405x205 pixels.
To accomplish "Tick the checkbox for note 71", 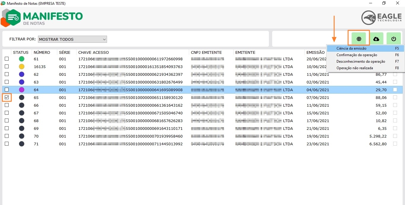I will point(7,144).
